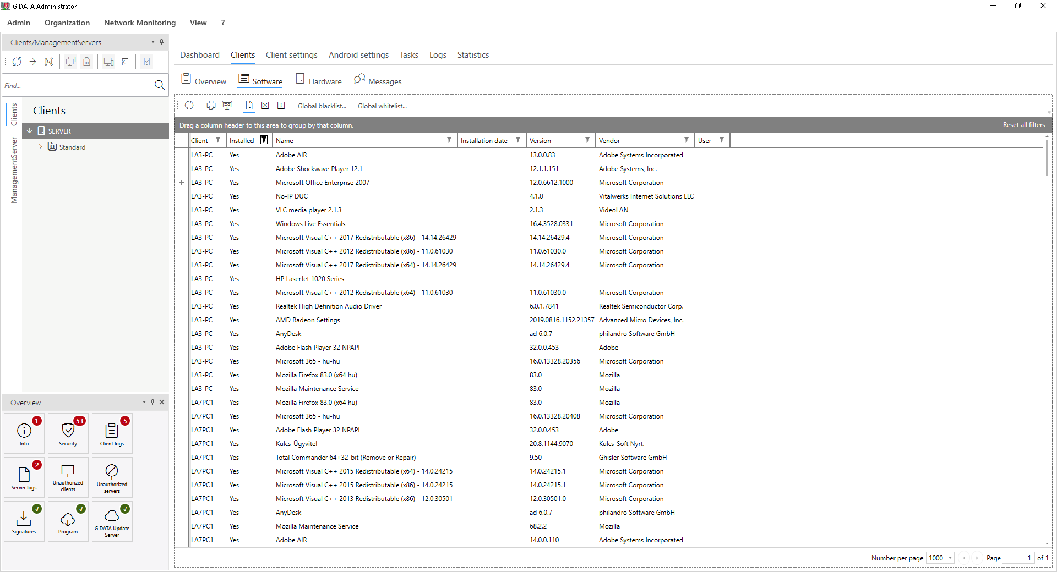The width and height of the screenshot is (1057, 572).
Task: Open the Program status tile
Action: tap(68, 521)
